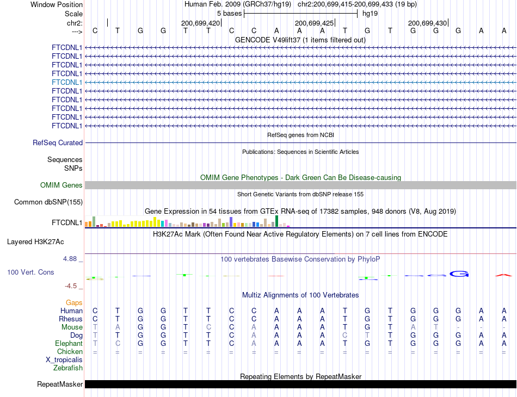The width and height of the screenshot is (517, 397).
Task: Click the red A conservation logo
Action: pyautogui.click(x=504, y=275)
